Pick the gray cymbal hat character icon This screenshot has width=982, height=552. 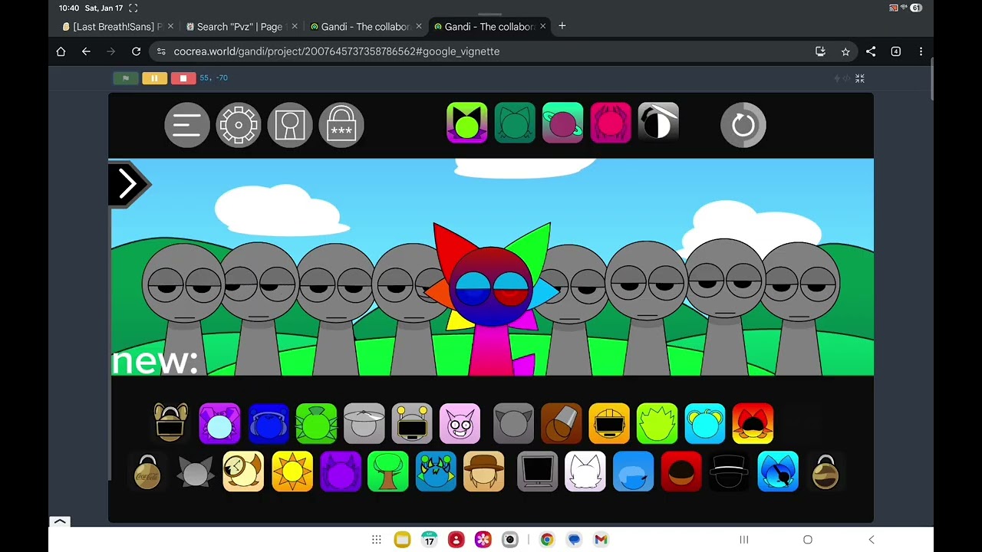[x=364, y=423]
